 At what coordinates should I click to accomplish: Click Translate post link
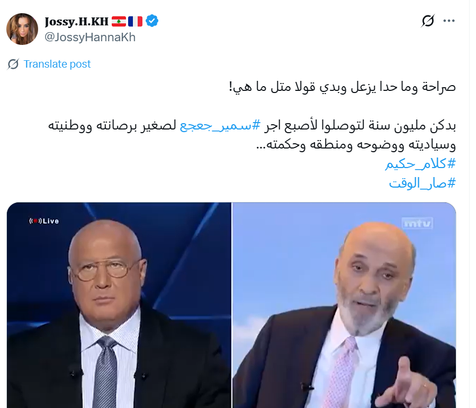coord(57,64)
